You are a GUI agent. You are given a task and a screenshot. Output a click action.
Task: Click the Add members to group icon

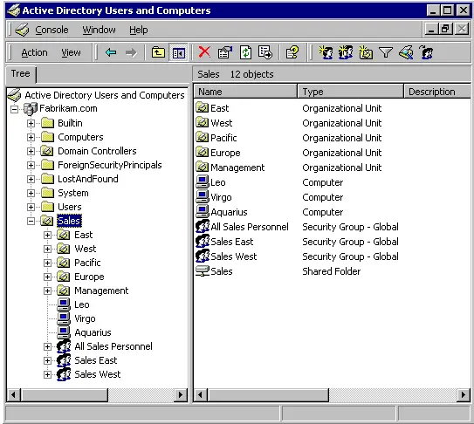(426, 52)
